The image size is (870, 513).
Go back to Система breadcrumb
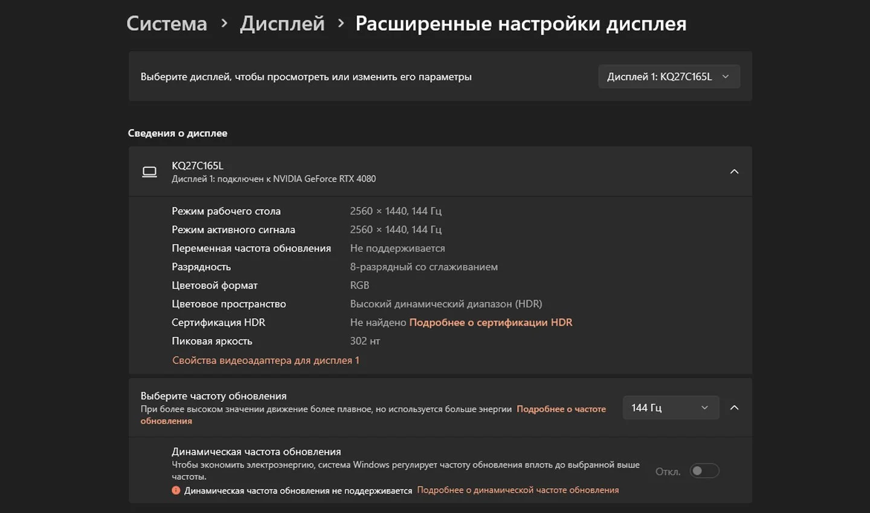(167, 24)
